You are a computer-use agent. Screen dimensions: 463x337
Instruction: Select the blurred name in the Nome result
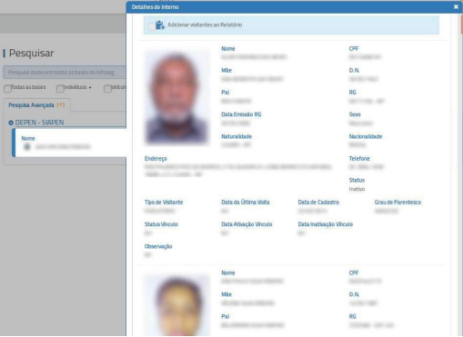(x=63, y=147)
